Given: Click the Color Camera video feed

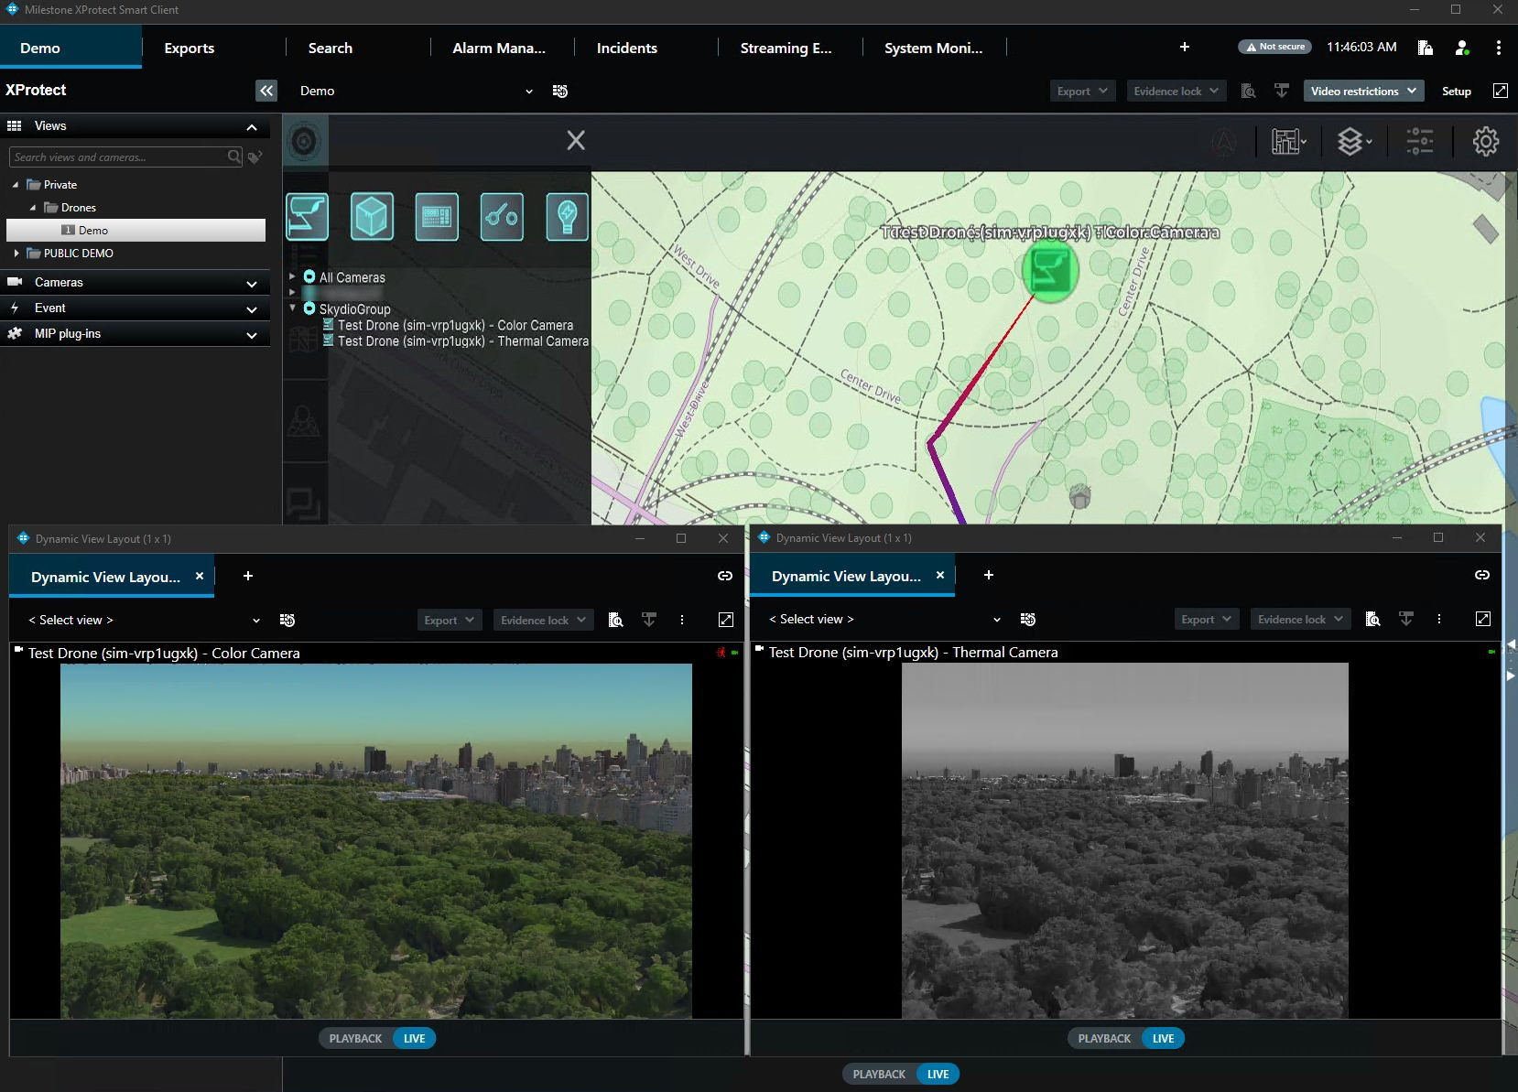Looking at the screenshot, I should pos(376,840).
